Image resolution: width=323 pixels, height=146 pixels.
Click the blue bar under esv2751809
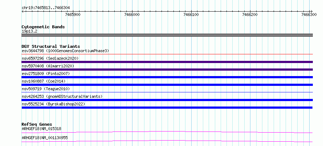(167, 77)
